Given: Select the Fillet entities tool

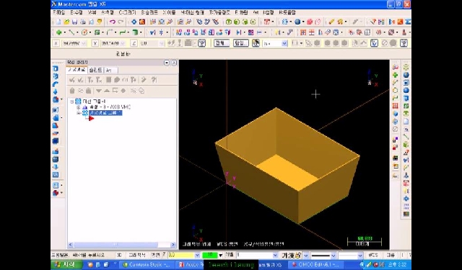Looking at the screenshot, I should 110,32.
